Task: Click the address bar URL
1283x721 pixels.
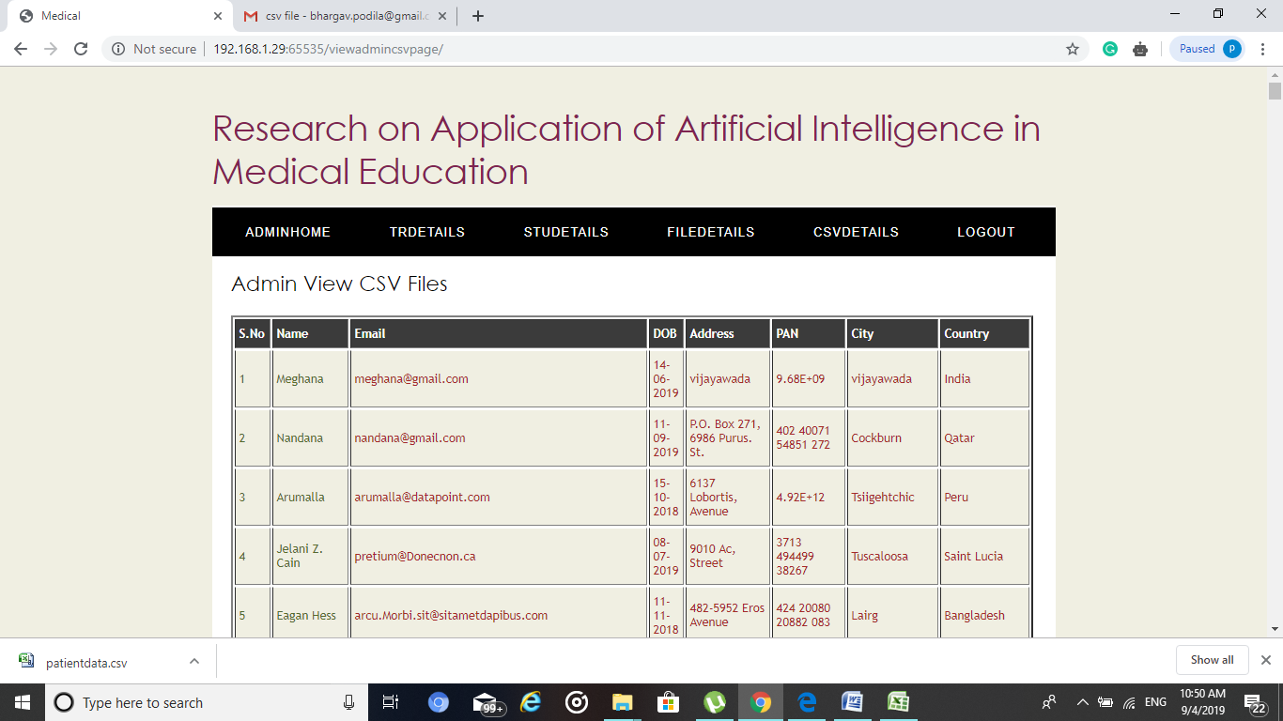Action: [x=328, y=49]
